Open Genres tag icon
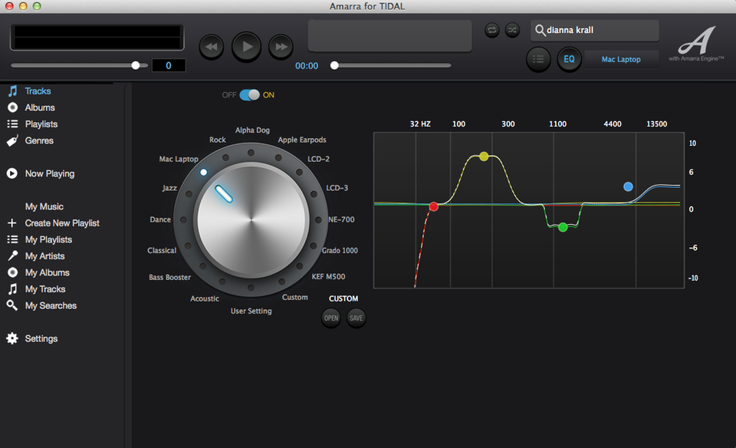736x448 pixels. point(12,140)
